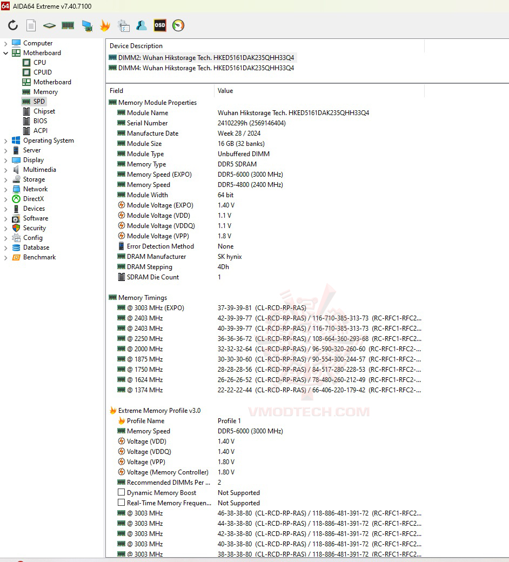The image size is (509, 562).
Task: Select the Voltage (Memory Controller) row
Action: click(x=176, y=472)
